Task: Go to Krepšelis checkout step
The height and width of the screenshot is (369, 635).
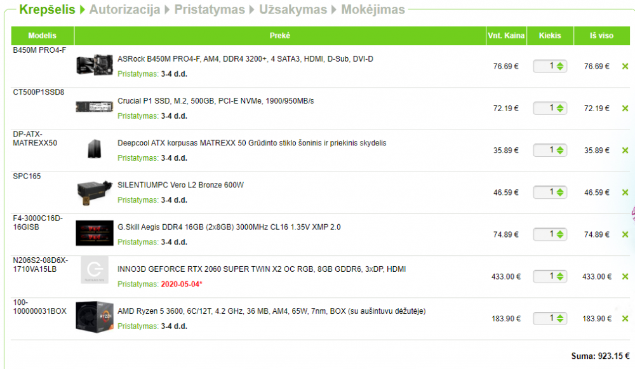Action: 48,10
